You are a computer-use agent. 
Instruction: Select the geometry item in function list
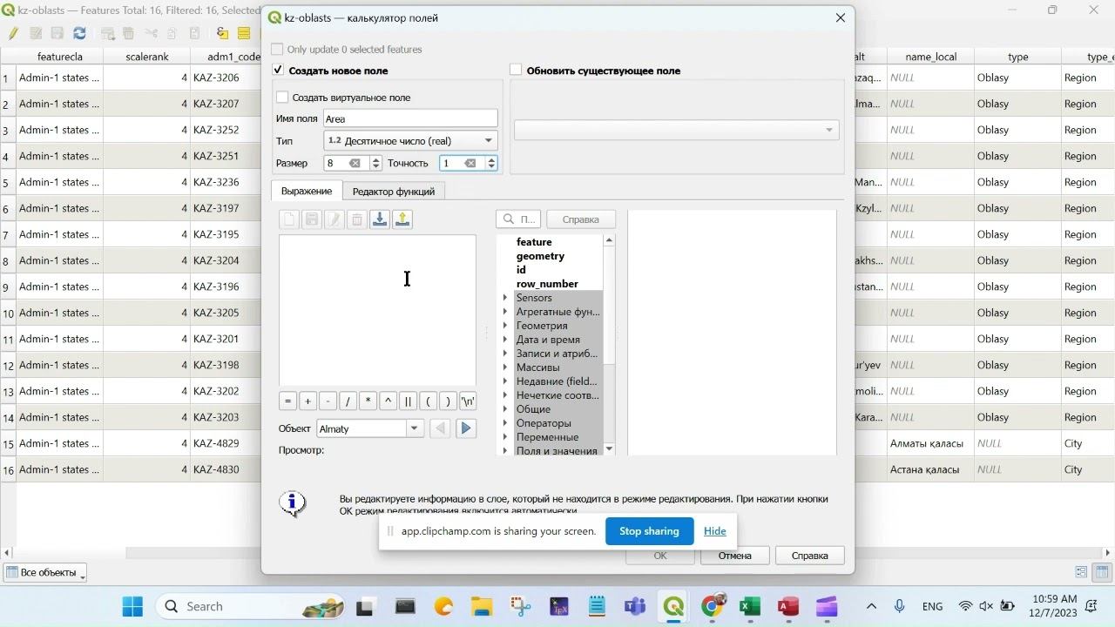click(540, 256)
